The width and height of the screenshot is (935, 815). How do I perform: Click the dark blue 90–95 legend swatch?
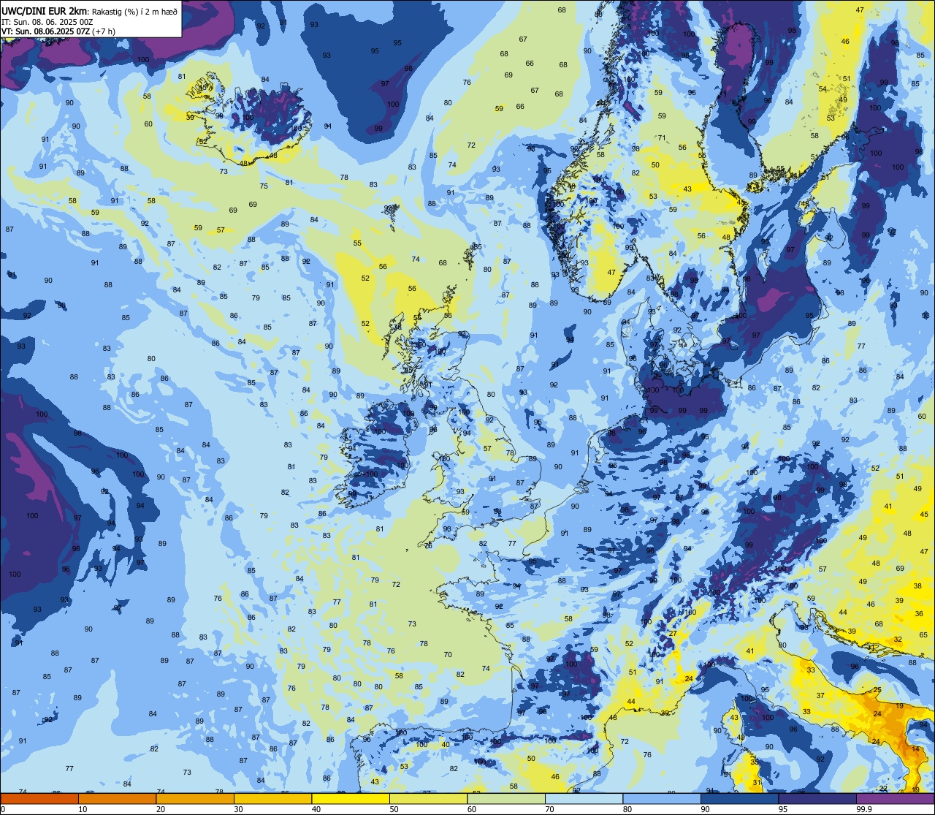[740, 799]
